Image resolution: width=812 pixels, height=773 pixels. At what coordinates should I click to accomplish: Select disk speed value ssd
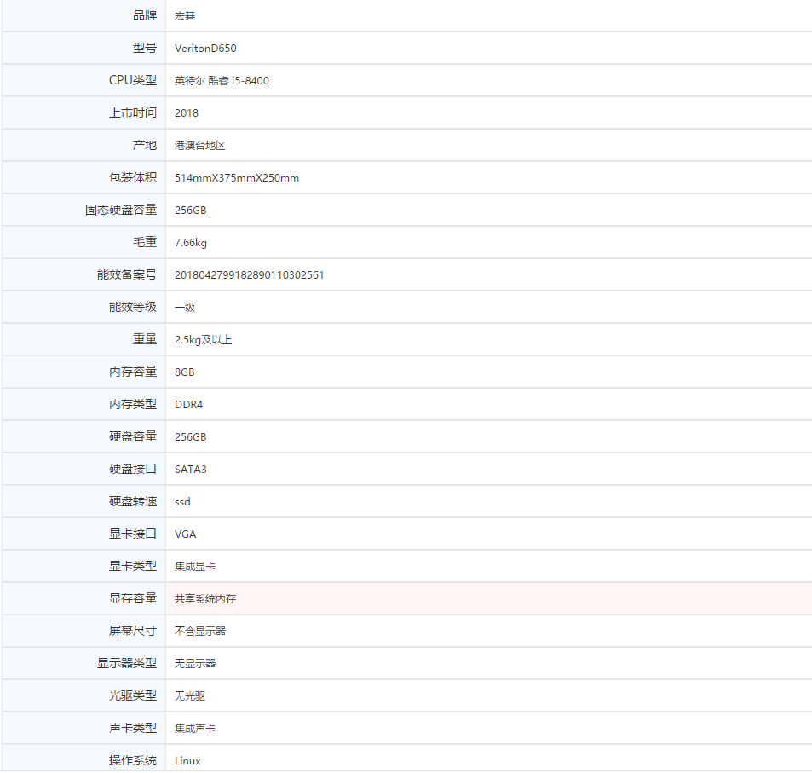click(x=182, y=501)
